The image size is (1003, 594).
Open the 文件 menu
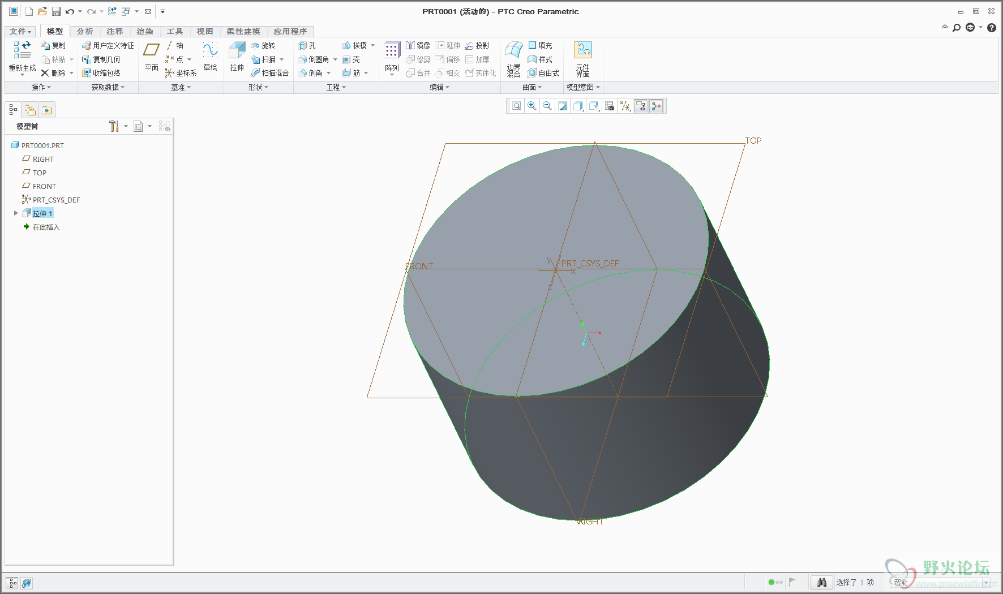point(20,31)
